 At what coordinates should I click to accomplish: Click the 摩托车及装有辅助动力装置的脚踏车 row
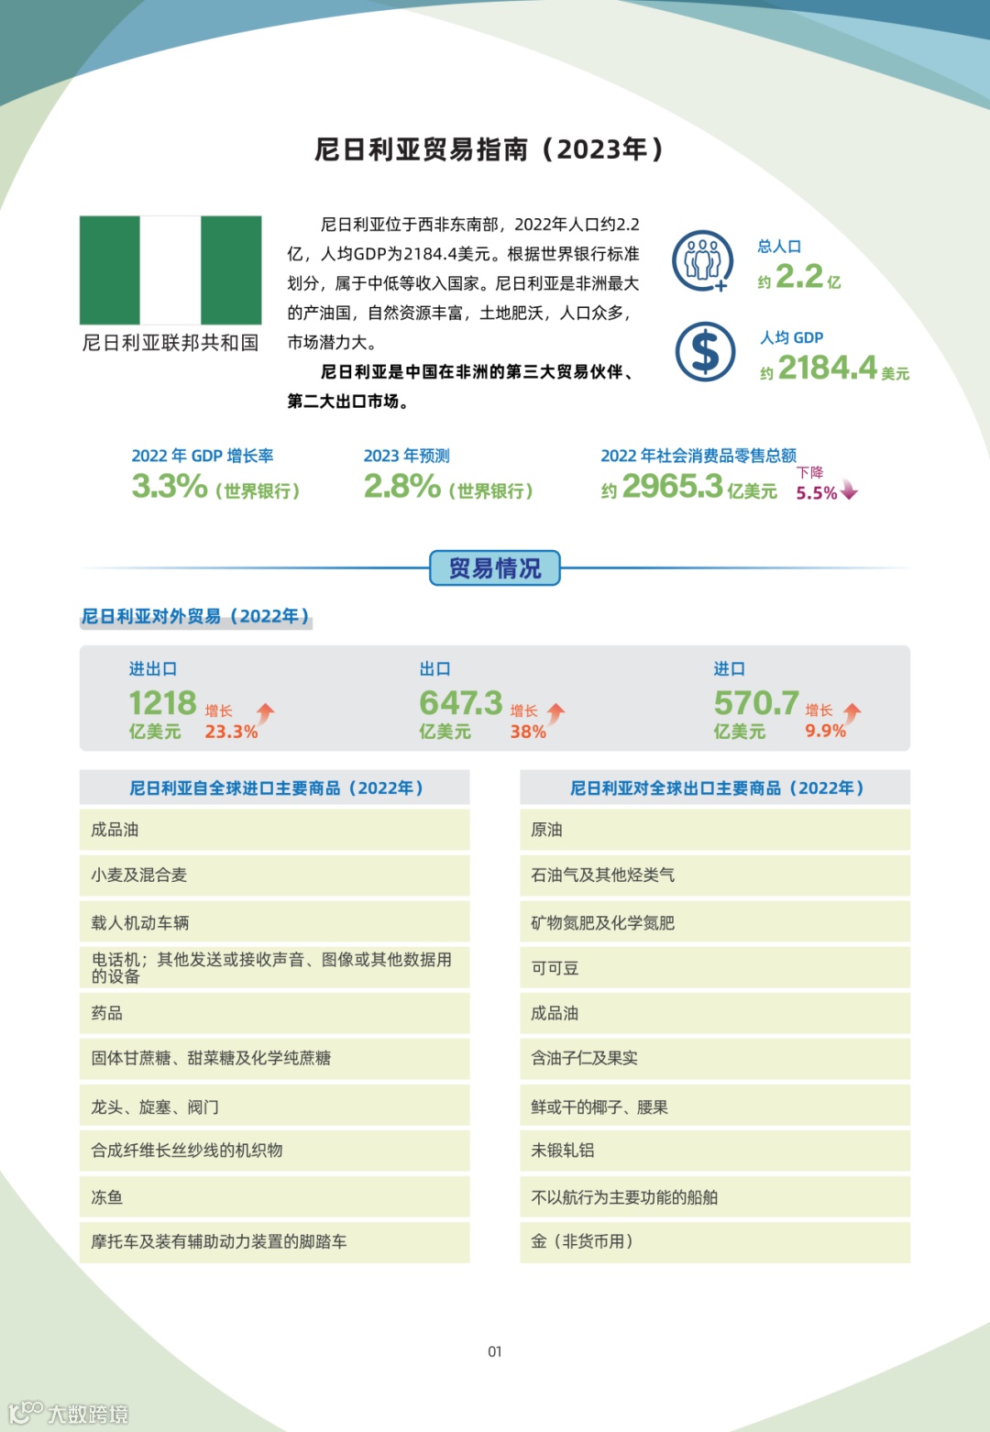(275, 1242)
